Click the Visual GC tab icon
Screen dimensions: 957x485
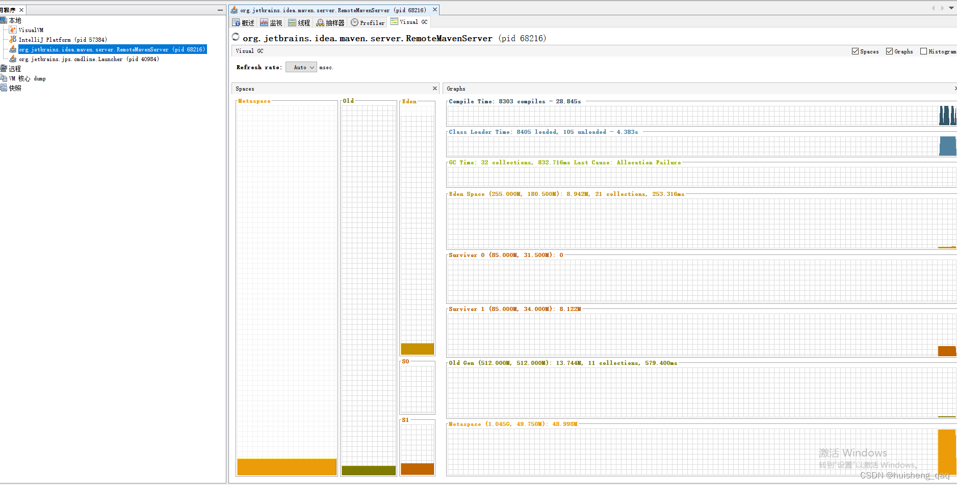394,21
